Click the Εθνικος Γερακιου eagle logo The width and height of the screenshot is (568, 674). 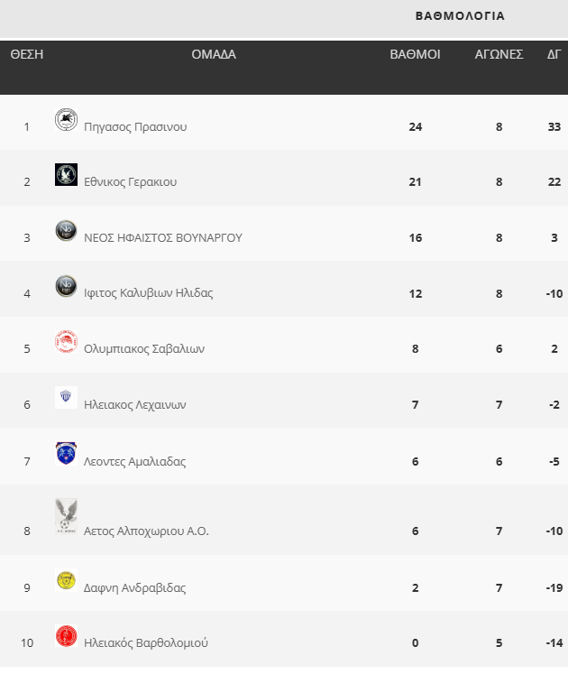point(66,175)
